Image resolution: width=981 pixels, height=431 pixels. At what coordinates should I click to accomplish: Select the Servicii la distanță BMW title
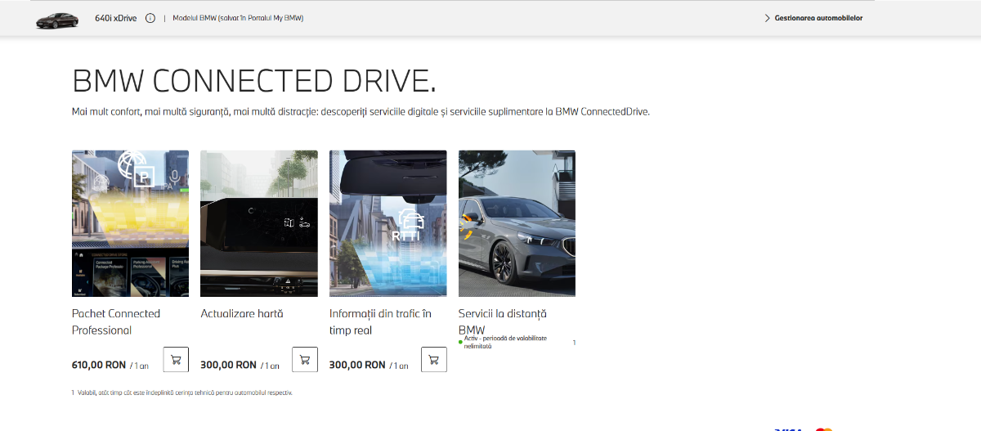click(x=503, y=322)
